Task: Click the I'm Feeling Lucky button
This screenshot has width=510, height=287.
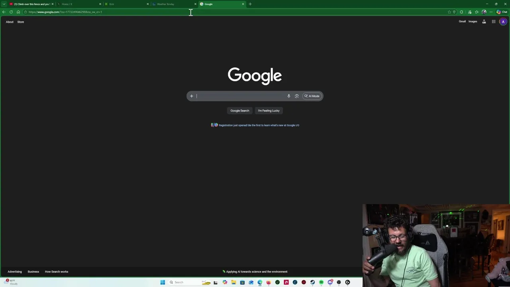Action: point(269,110)
